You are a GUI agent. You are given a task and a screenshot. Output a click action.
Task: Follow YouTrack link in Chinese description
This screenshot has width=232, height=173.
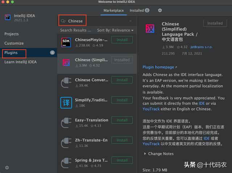(151, 144)
